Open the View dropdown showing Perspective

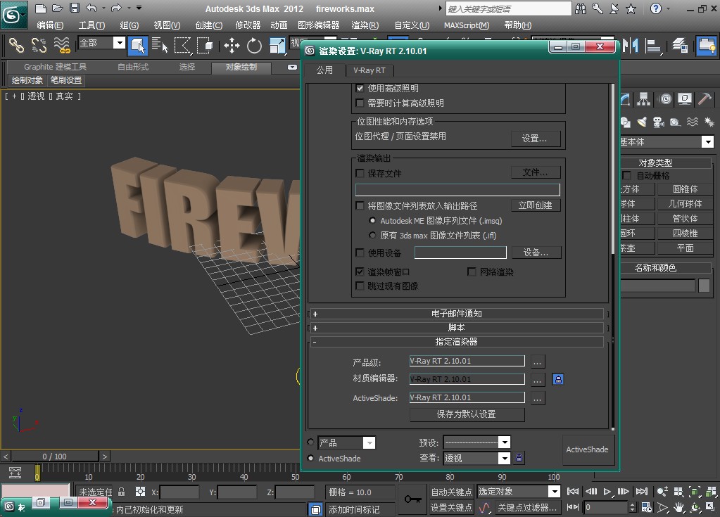click(504, 458)
